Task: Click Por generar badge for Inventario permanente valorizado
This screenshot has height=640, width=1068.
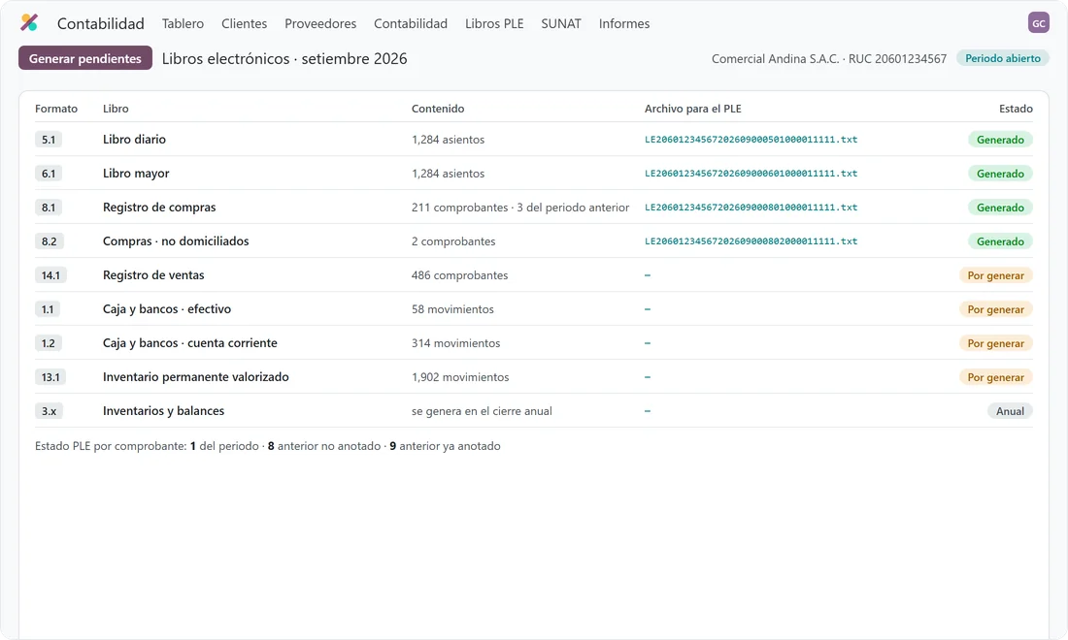Action: [996, 377]
